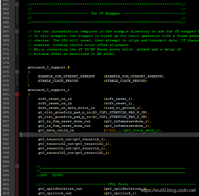Click the 'CPLL Ports' comment header

(x=118, y=184)
